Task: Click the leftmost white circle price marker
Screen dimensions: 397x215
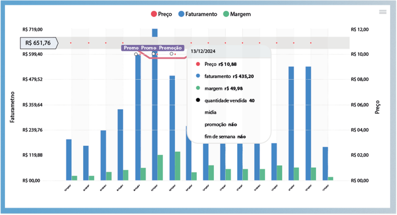Action: [136, 54]
